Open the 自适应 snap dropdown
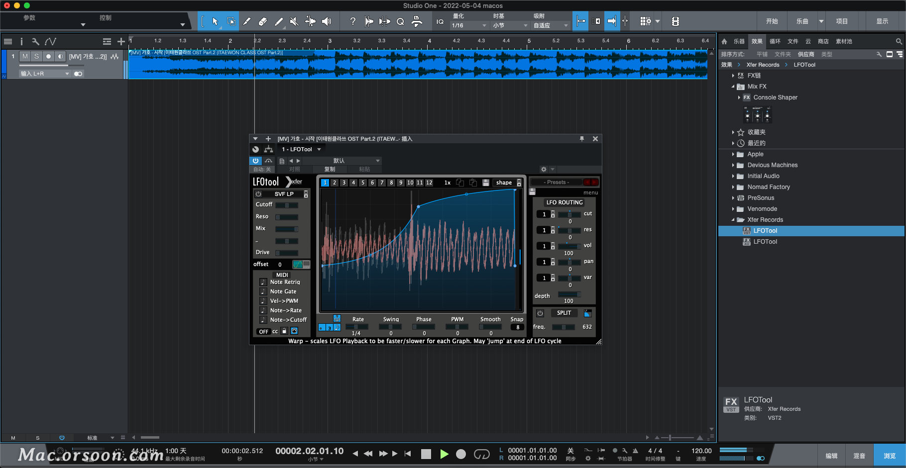 click(551, 25)
